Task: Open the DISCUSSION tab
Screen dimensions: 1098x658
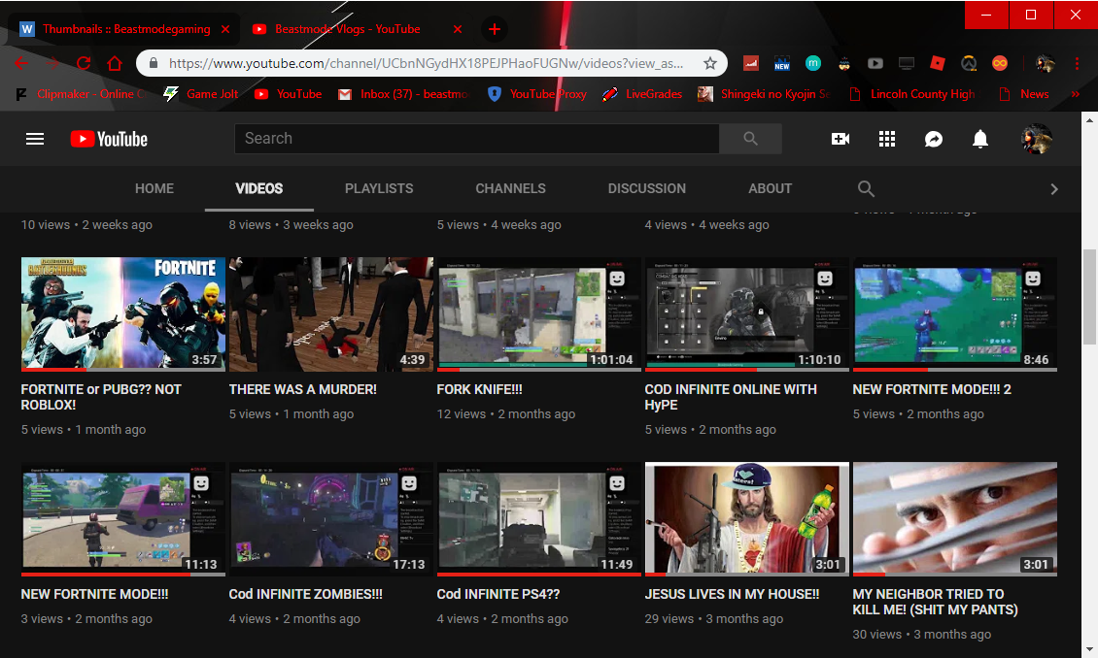Action: (x=647, y=188)
